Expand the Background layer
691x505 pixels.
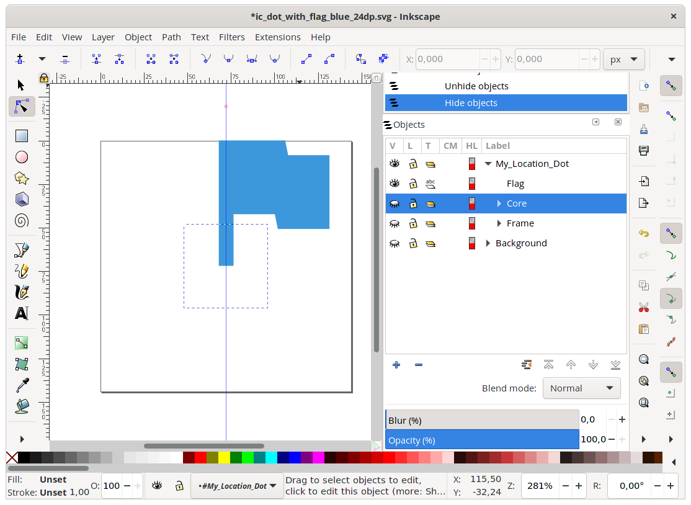pos(488,243)
